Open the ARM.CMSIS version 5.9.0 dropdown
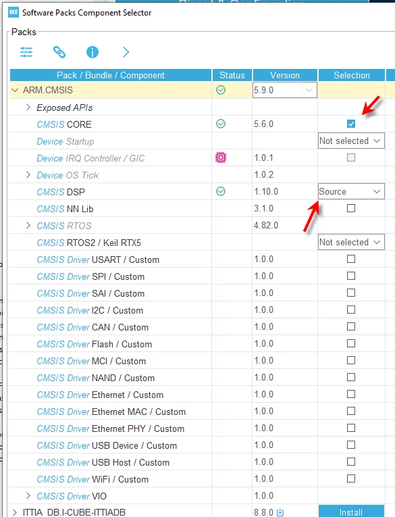 [285, 90]
